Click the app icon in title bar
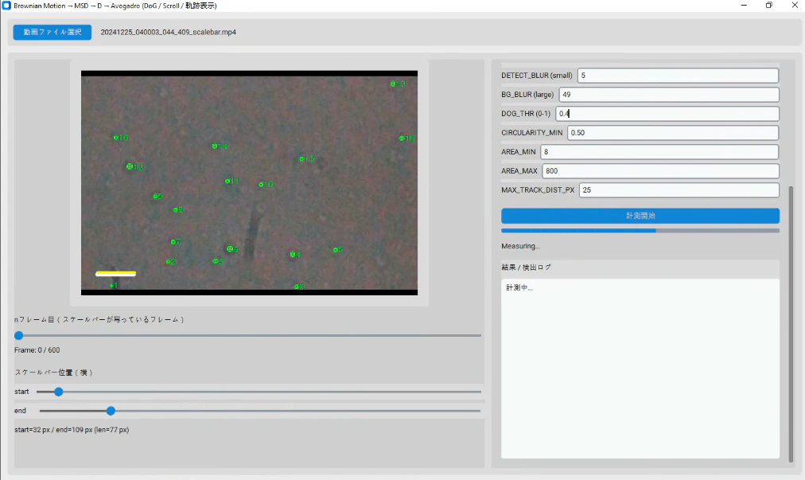805x480 pixels. coord(6,6)
